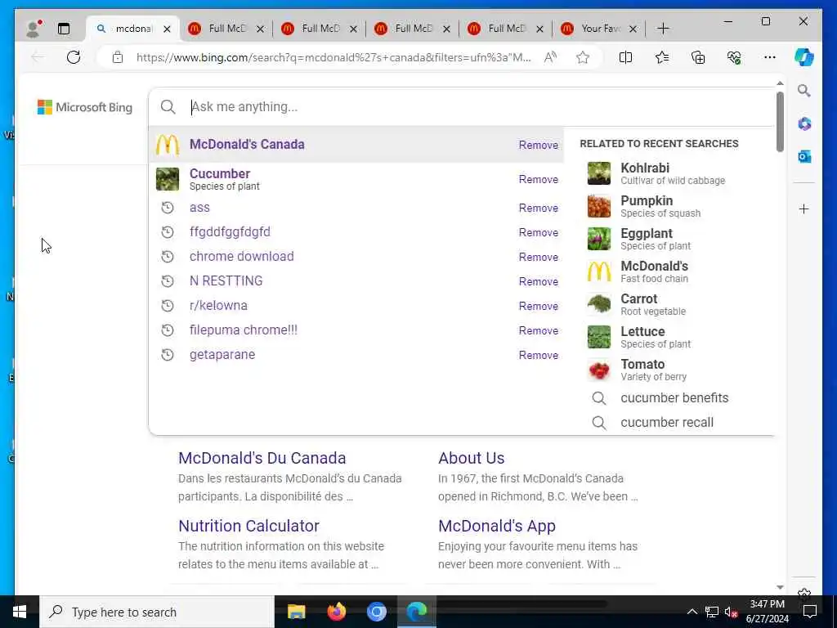View site information lock icon
837x628 pixels.
tap(118, 57)
